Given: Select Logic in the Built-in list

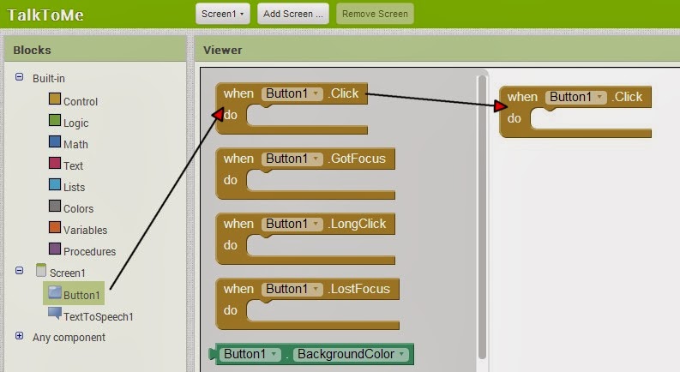Looking at the screenshot, I should coord(76,123).
